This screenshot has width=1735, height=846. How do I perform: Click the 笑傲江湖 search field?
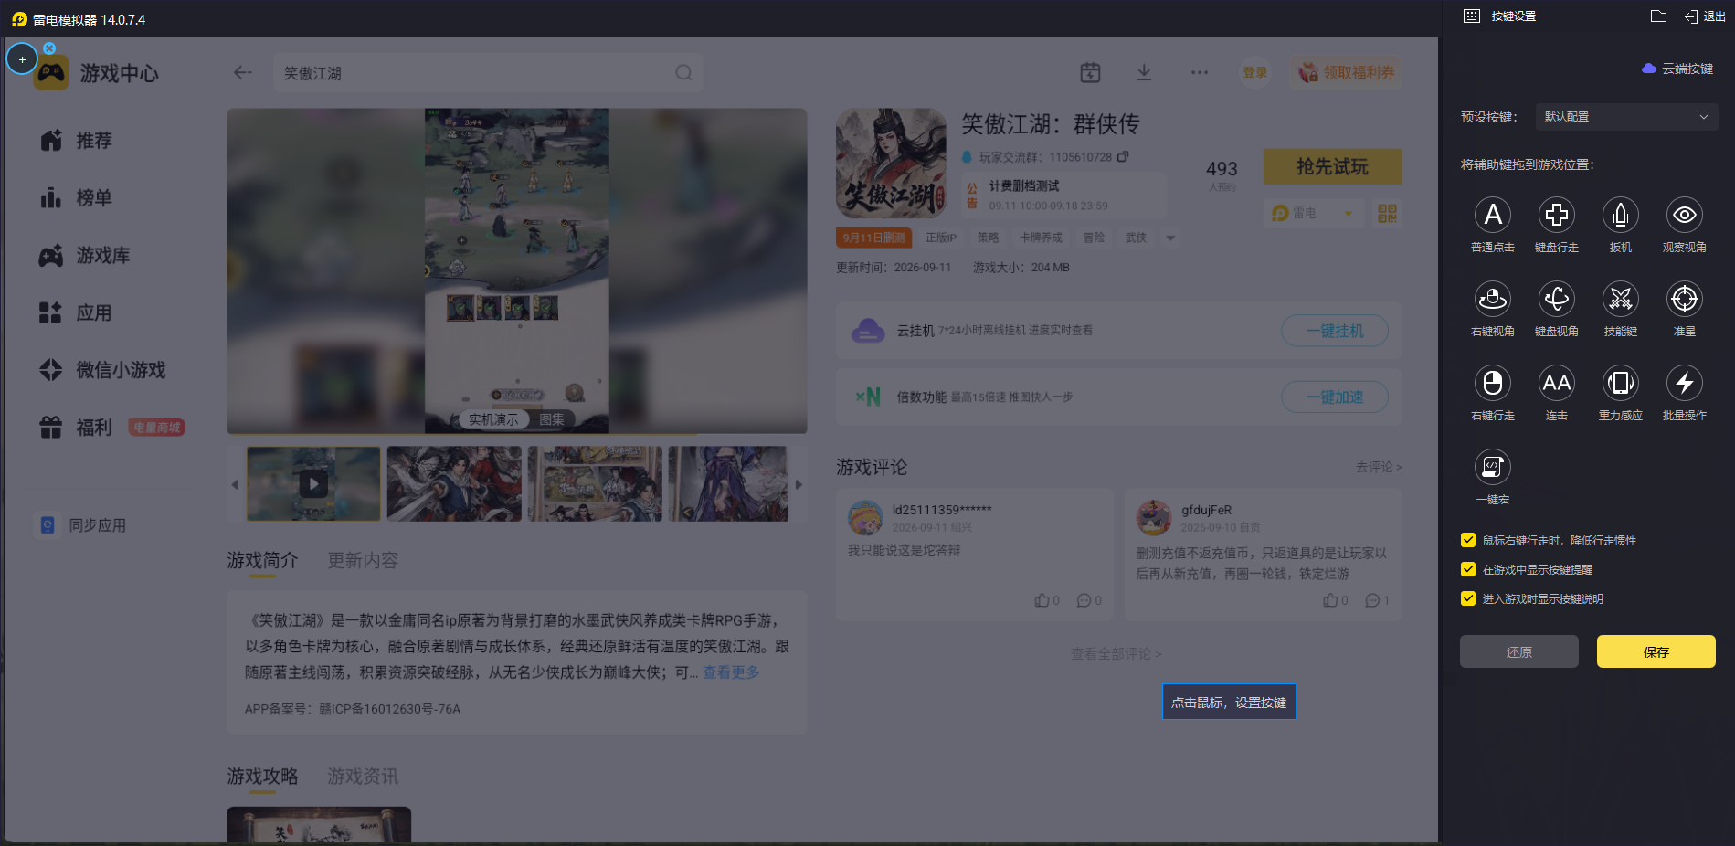(488, 73)
